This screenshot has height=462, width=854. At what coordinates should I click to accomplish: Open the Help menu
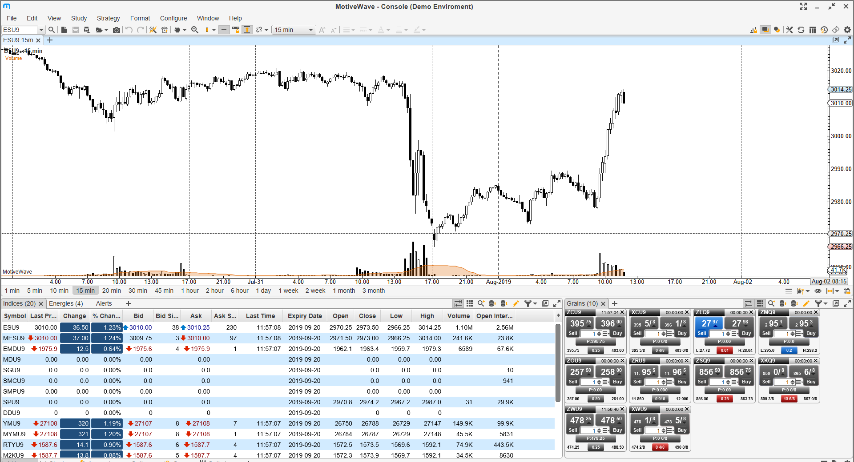pos(235,18)
